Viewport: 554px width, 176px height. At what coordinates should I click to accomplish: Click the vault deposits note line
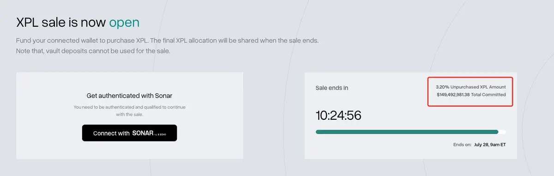click(93, 51)
